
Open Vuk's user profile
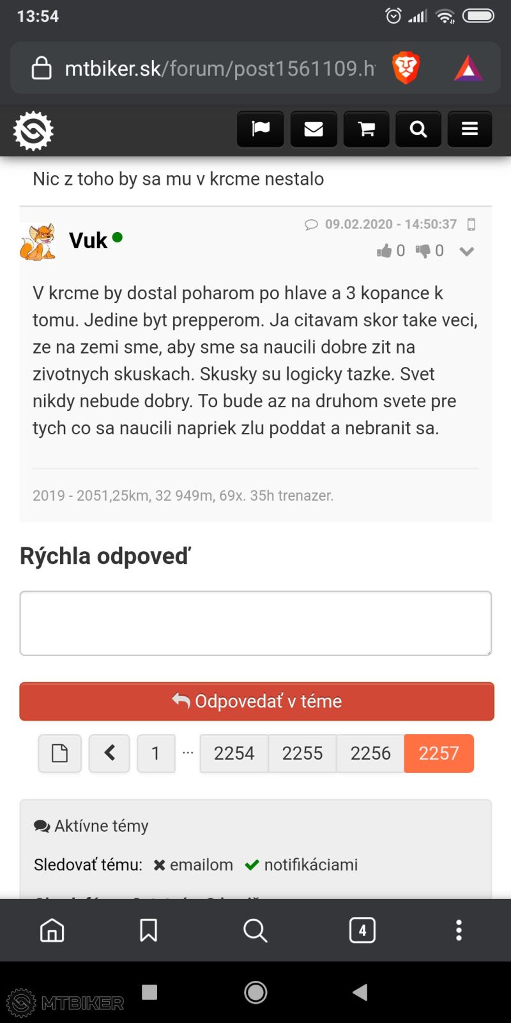click(88, 240)
